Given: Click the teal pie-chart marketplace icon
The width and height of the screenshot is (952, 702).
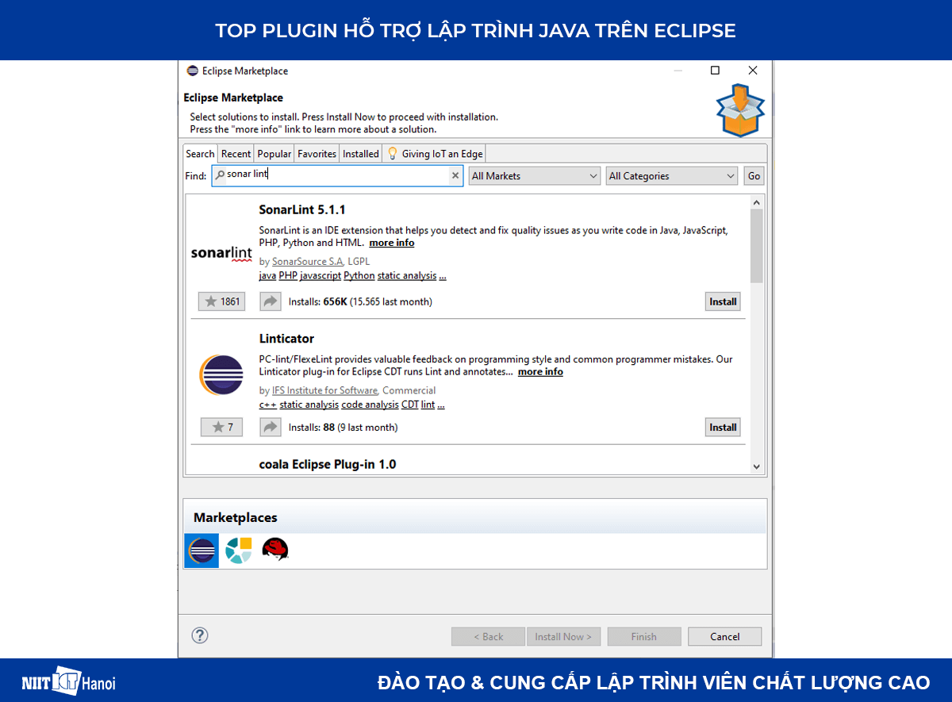Looking at the screenshot, I should [238, 550].
